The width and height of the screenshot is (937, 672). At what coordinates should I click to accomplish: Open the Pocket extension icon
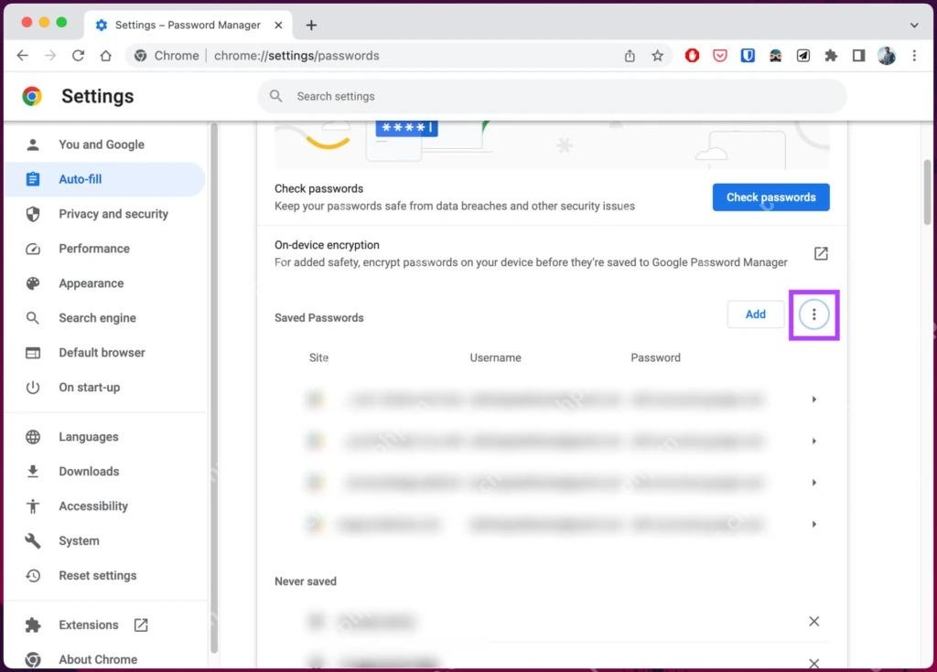tap(720, 56)
